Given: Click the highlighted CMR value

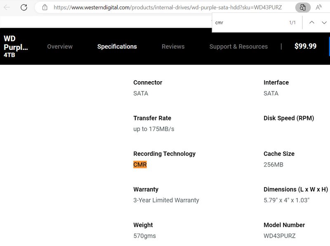Looking at the screenshot, I should [140, 164].
